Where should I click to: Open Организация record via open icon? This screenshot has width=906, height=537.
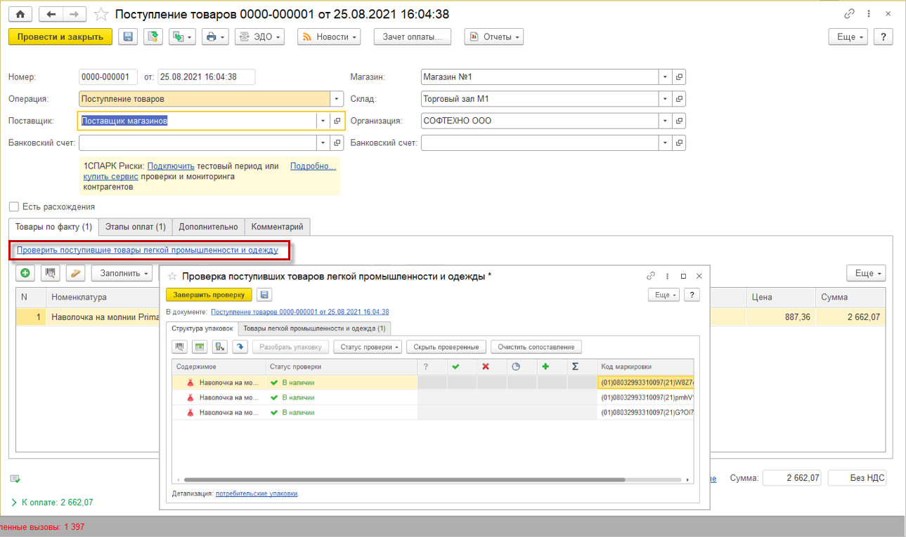tap(679, 121)
